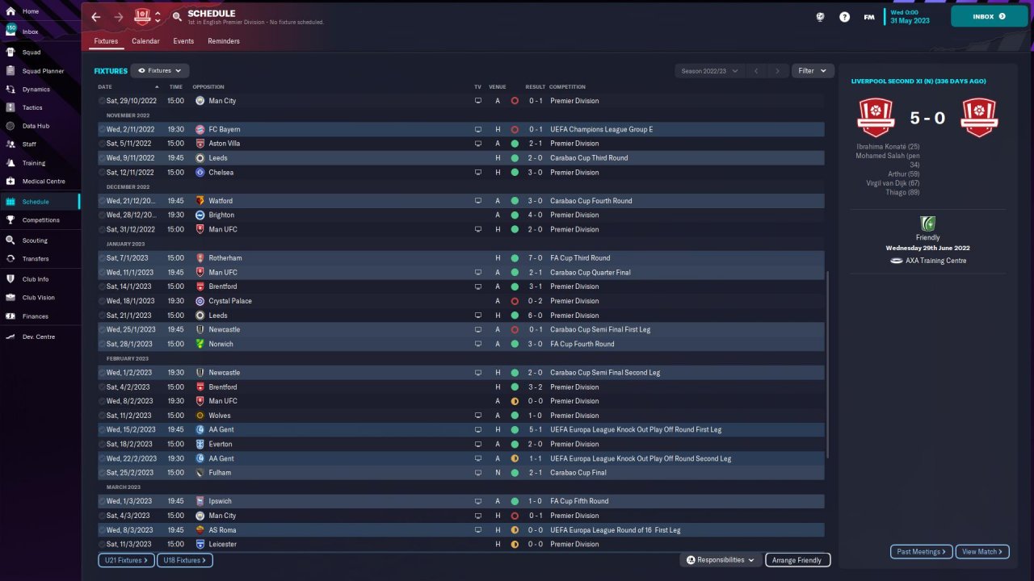
Task: Open U21 Fixtures
Action: [x=127, y=560]
